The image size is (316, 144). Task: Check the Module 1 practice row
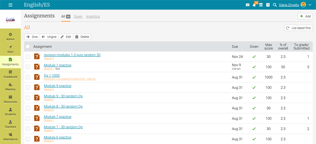pos(28,67)
